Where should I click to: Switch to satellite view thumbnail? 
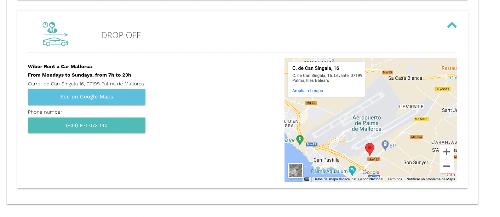[295, 170]
